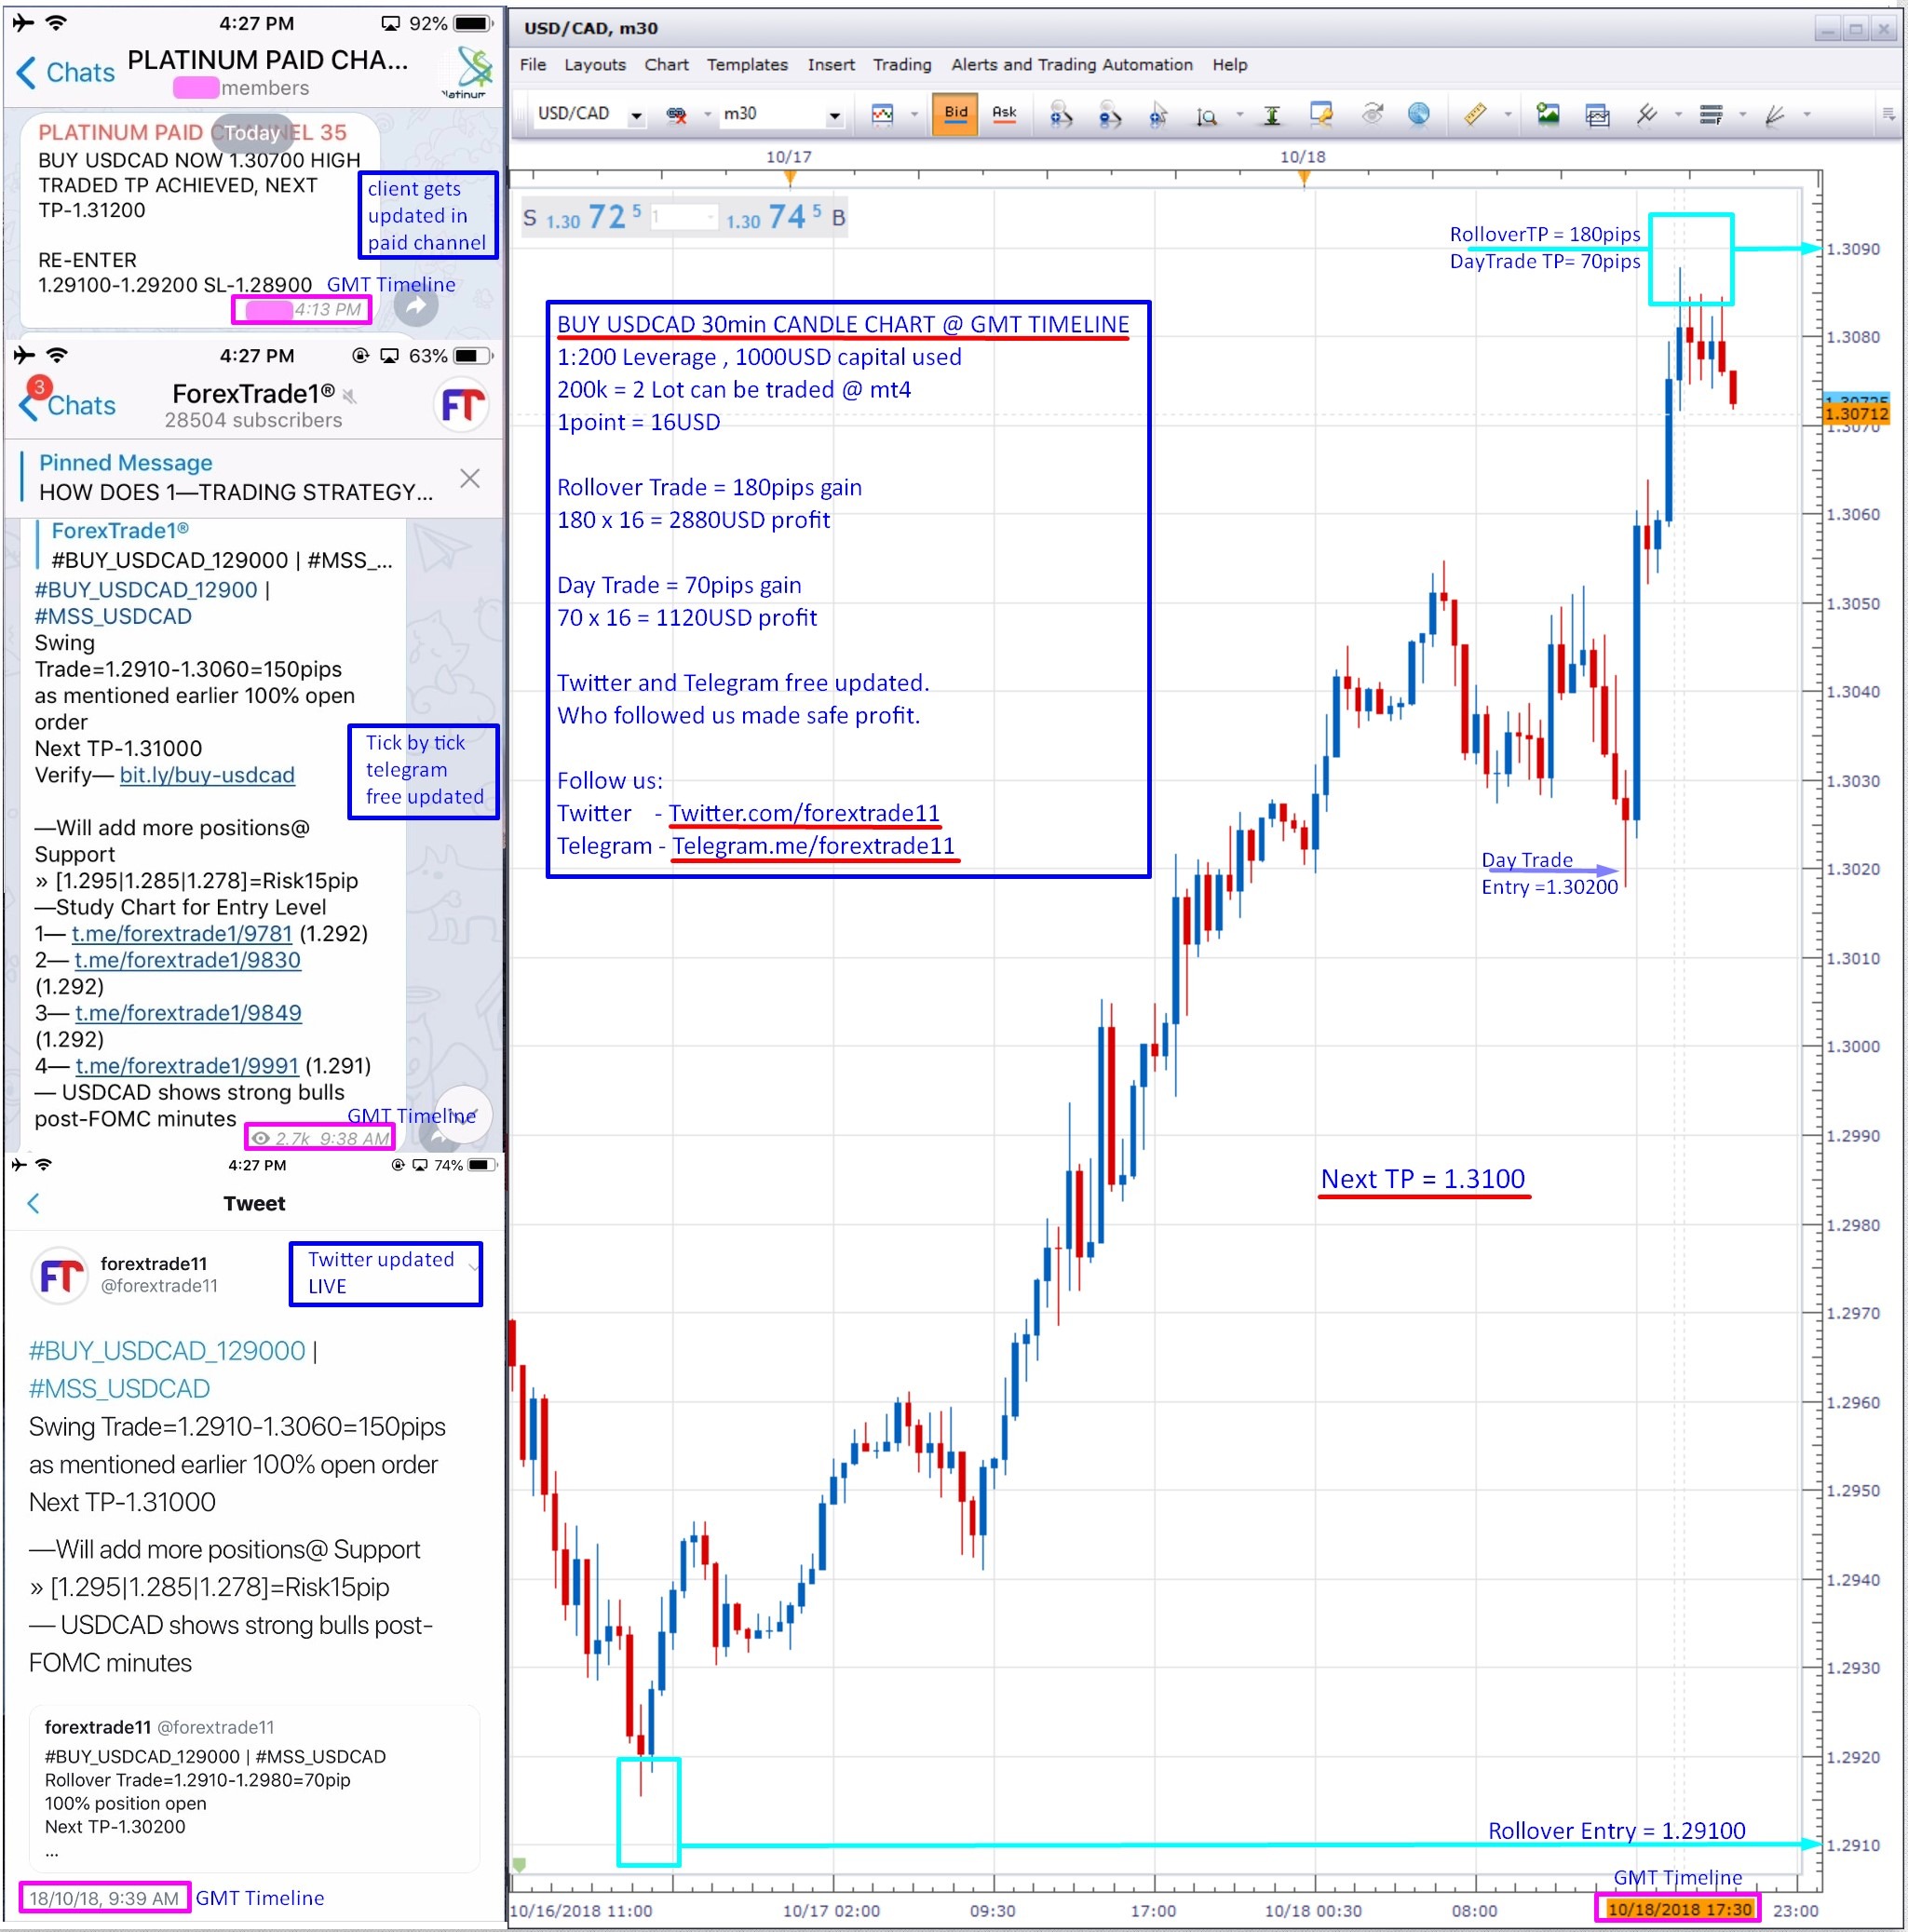This screenshot has width=1908, height=1932.
Task: Close the Pinned Message banner
Action: click(469, 478)
